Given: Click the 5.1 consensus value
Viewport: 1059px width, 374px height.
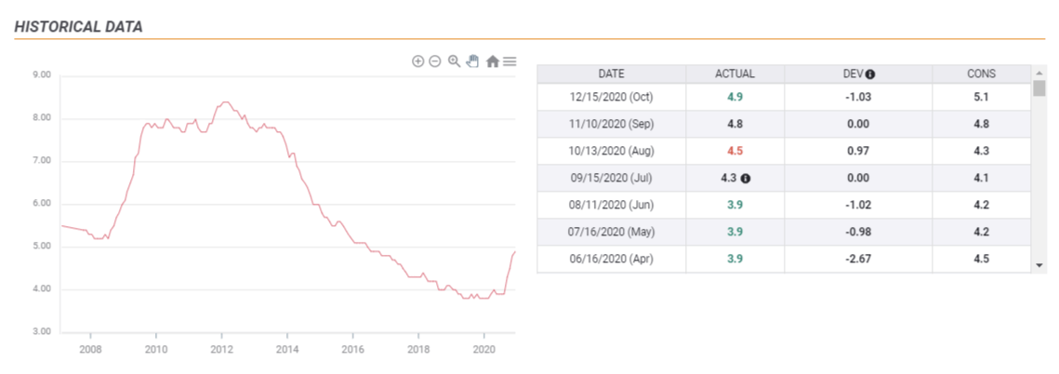Looking at the screenshot, I should (981, 97).
